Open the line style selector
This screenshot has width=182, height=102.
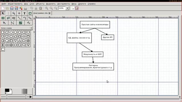coord(16,97)
